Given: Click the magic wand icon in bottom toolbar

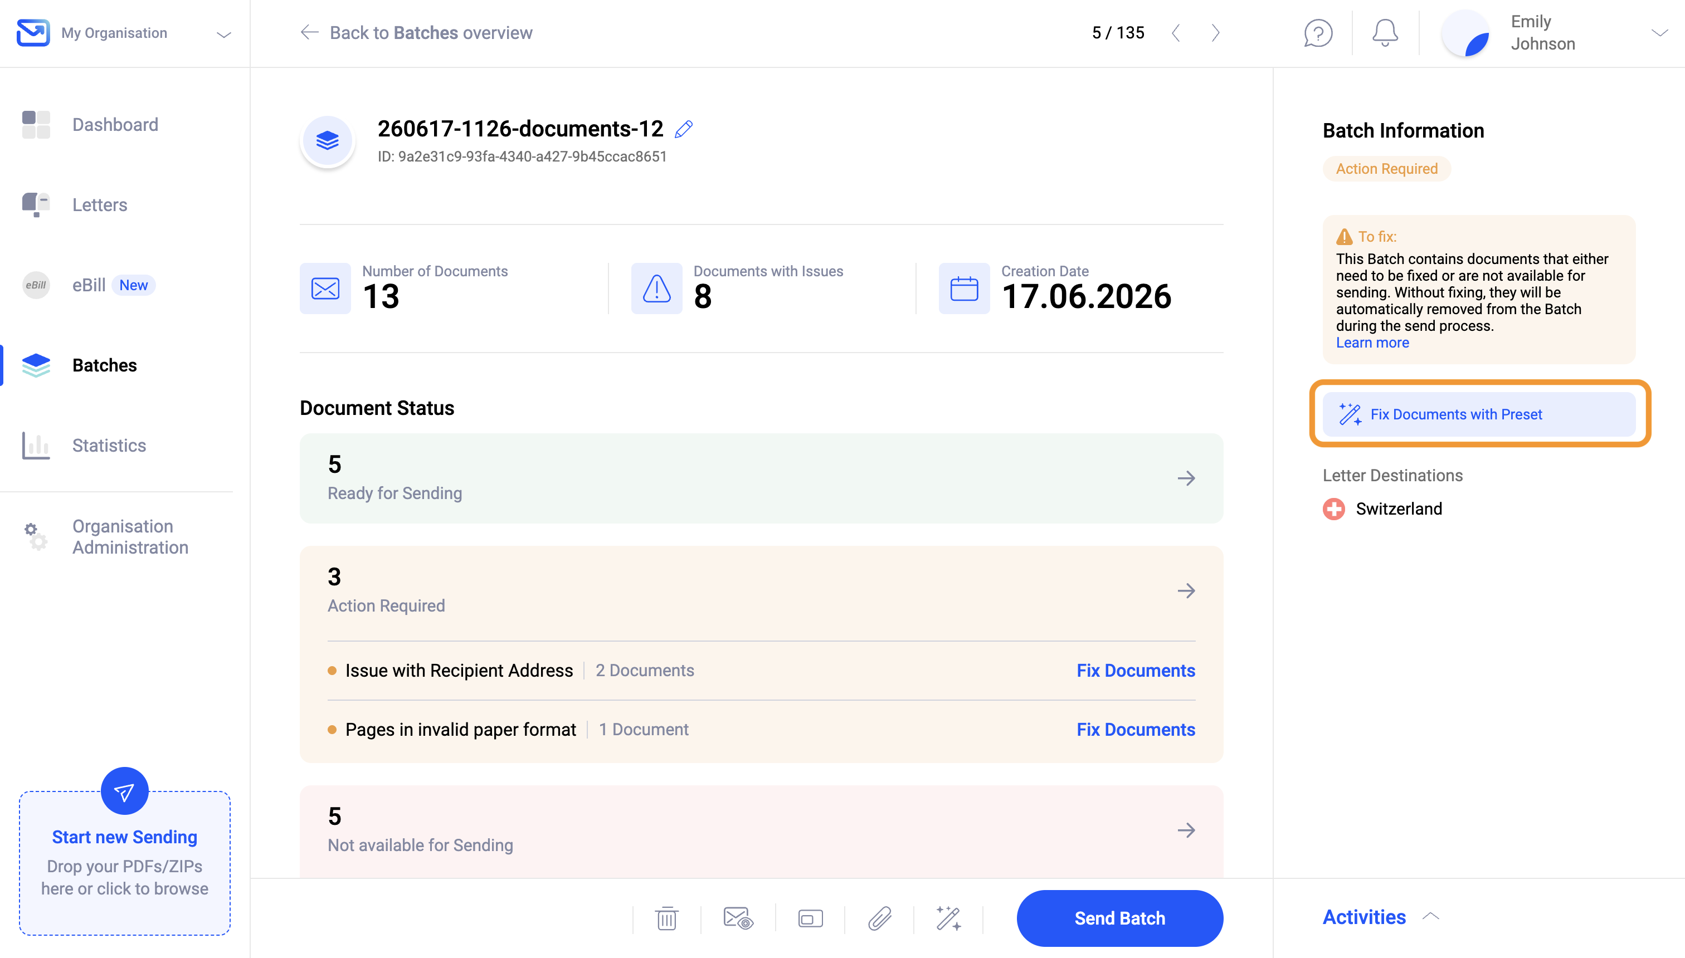Looking at the screenshot, I should [948, 918].
